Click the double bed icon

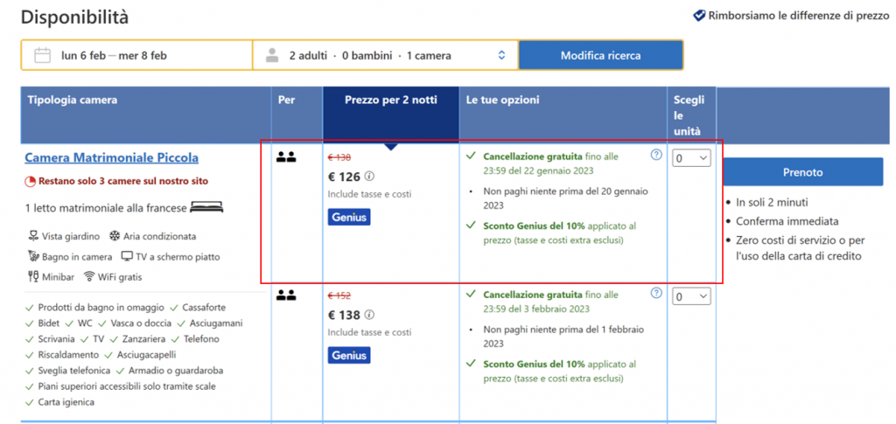tap(206, 207)
